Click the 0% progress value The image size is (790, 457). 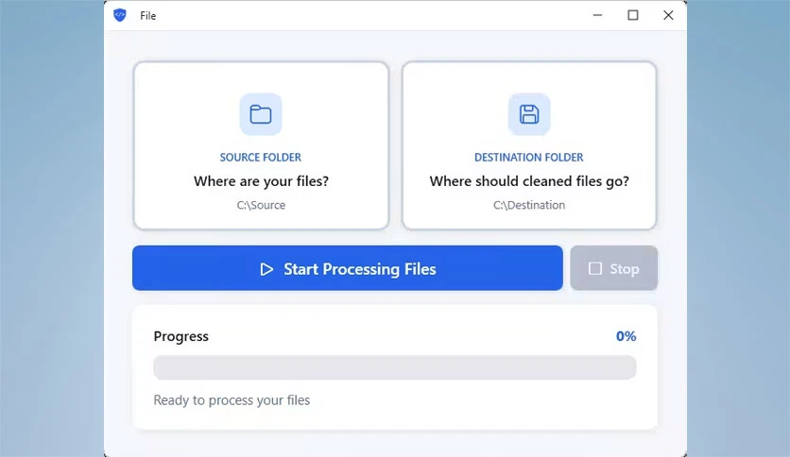tap(626, 336)
